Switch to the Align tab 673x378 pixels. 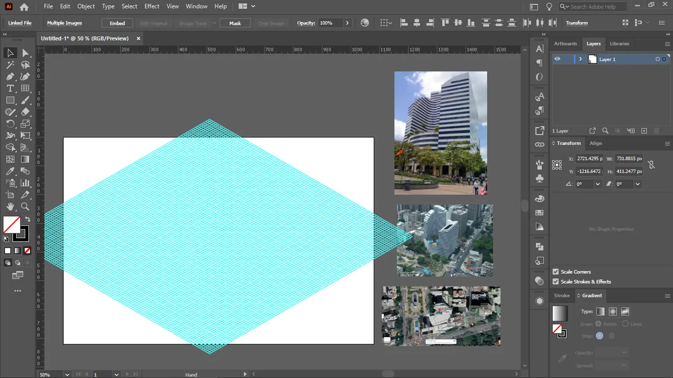click(x=596, y=143)
